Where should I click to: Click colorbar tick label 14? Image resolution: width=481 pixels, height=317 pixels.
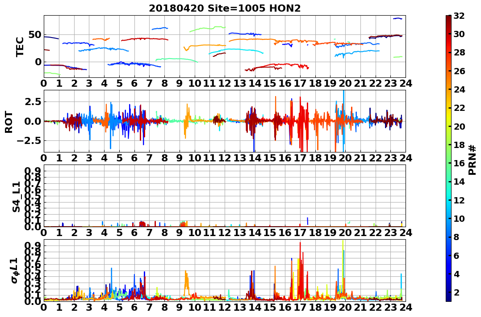click(x=459, y=182)
